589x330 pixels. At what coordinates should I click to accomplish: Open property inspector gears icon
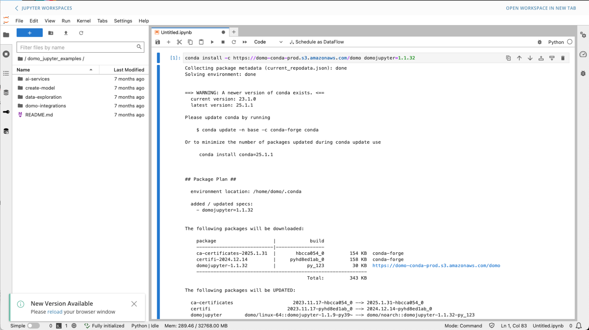pos(583,35)
